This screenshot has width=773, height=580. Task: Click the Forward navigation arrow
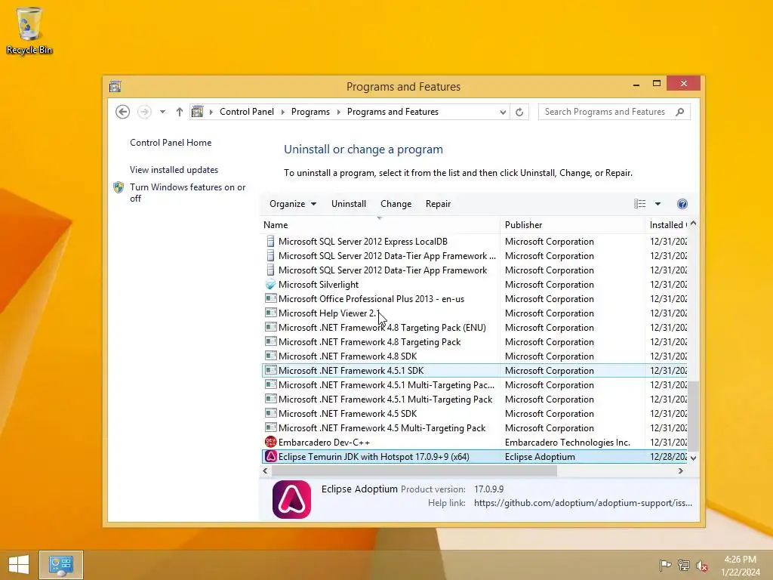click(x=144, y=112)
